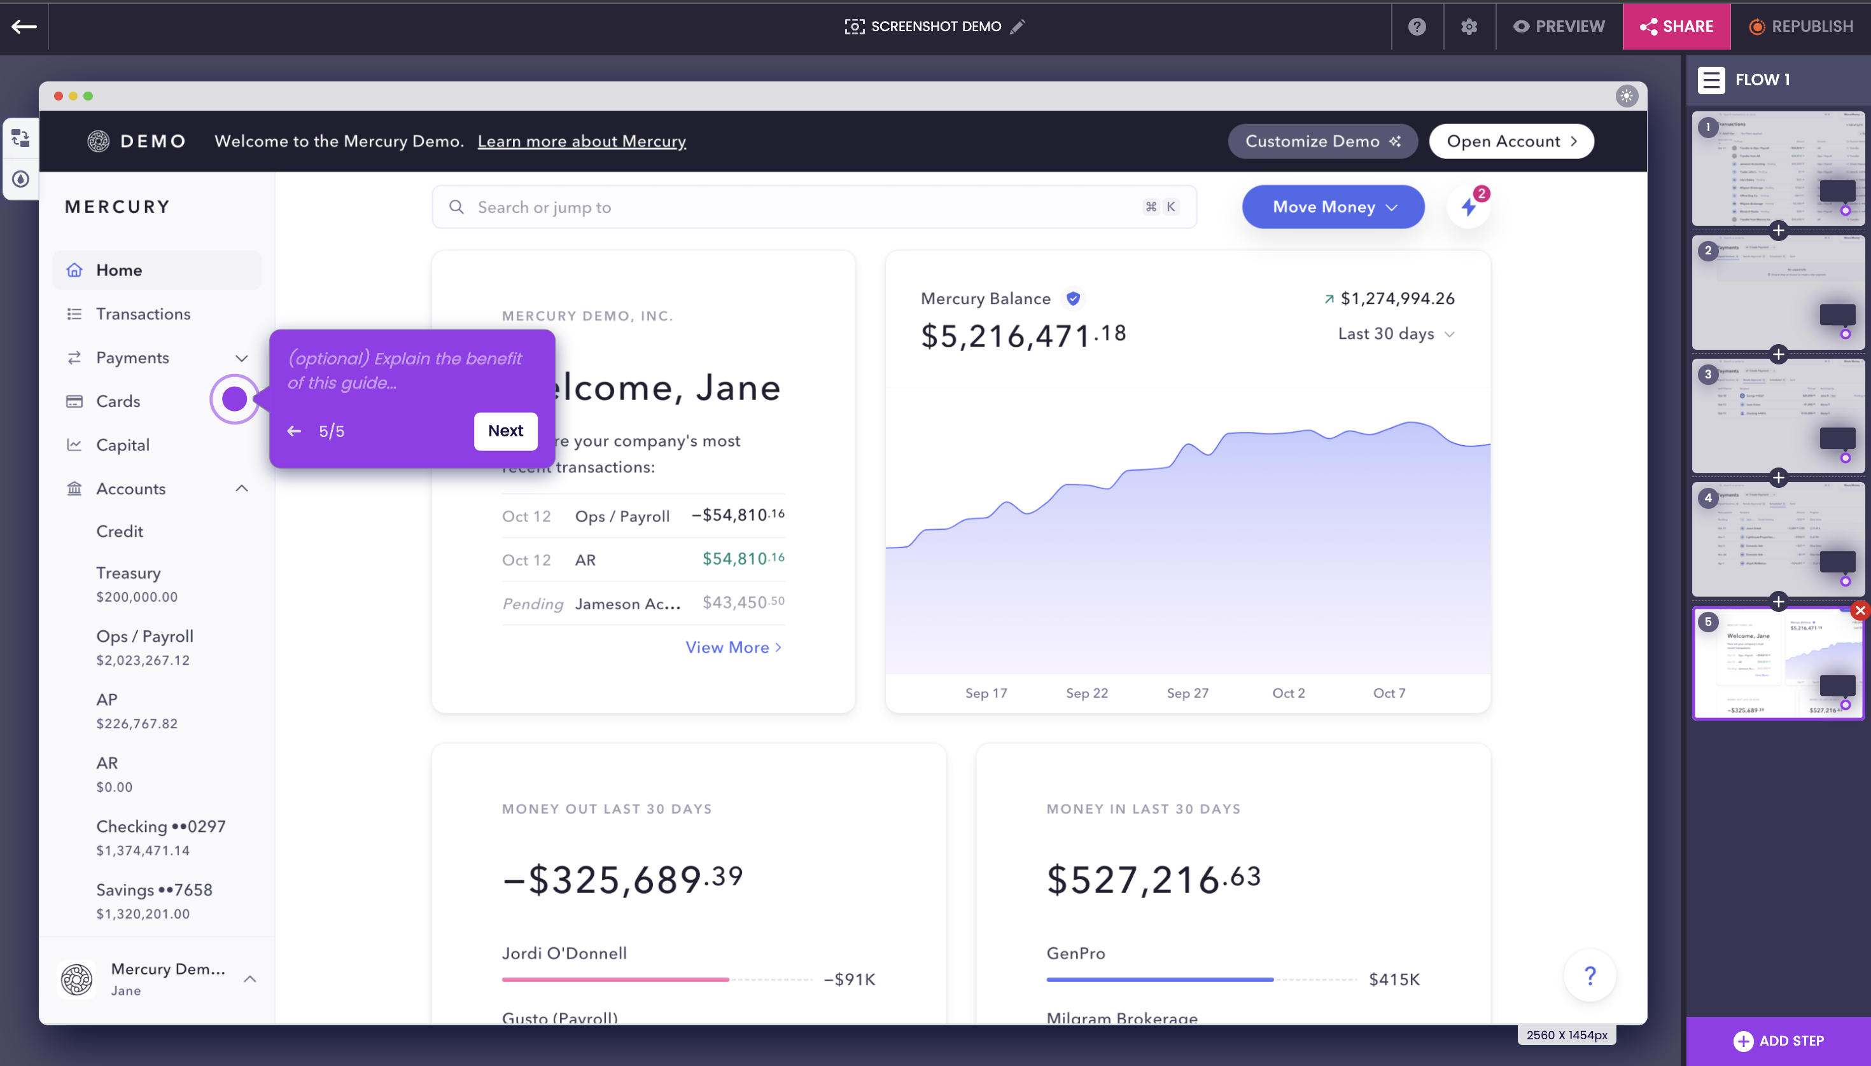Toggle the light mode sun icon
This screenshot has width=1871, height=1066.
(x=1627, y=96)
